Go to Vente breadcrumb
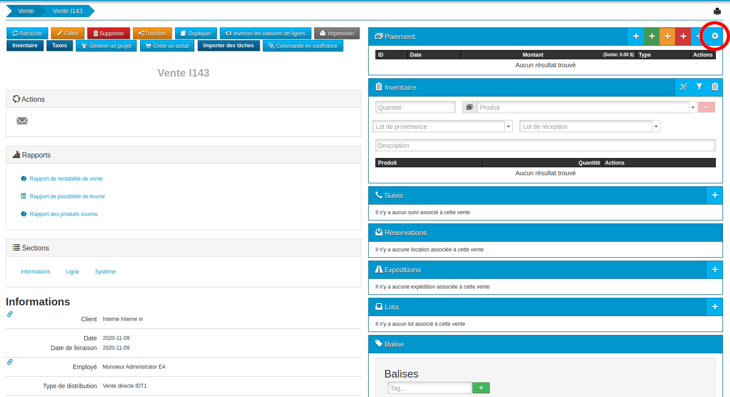Screen dimensions: 730x397 tap(26, 11)
